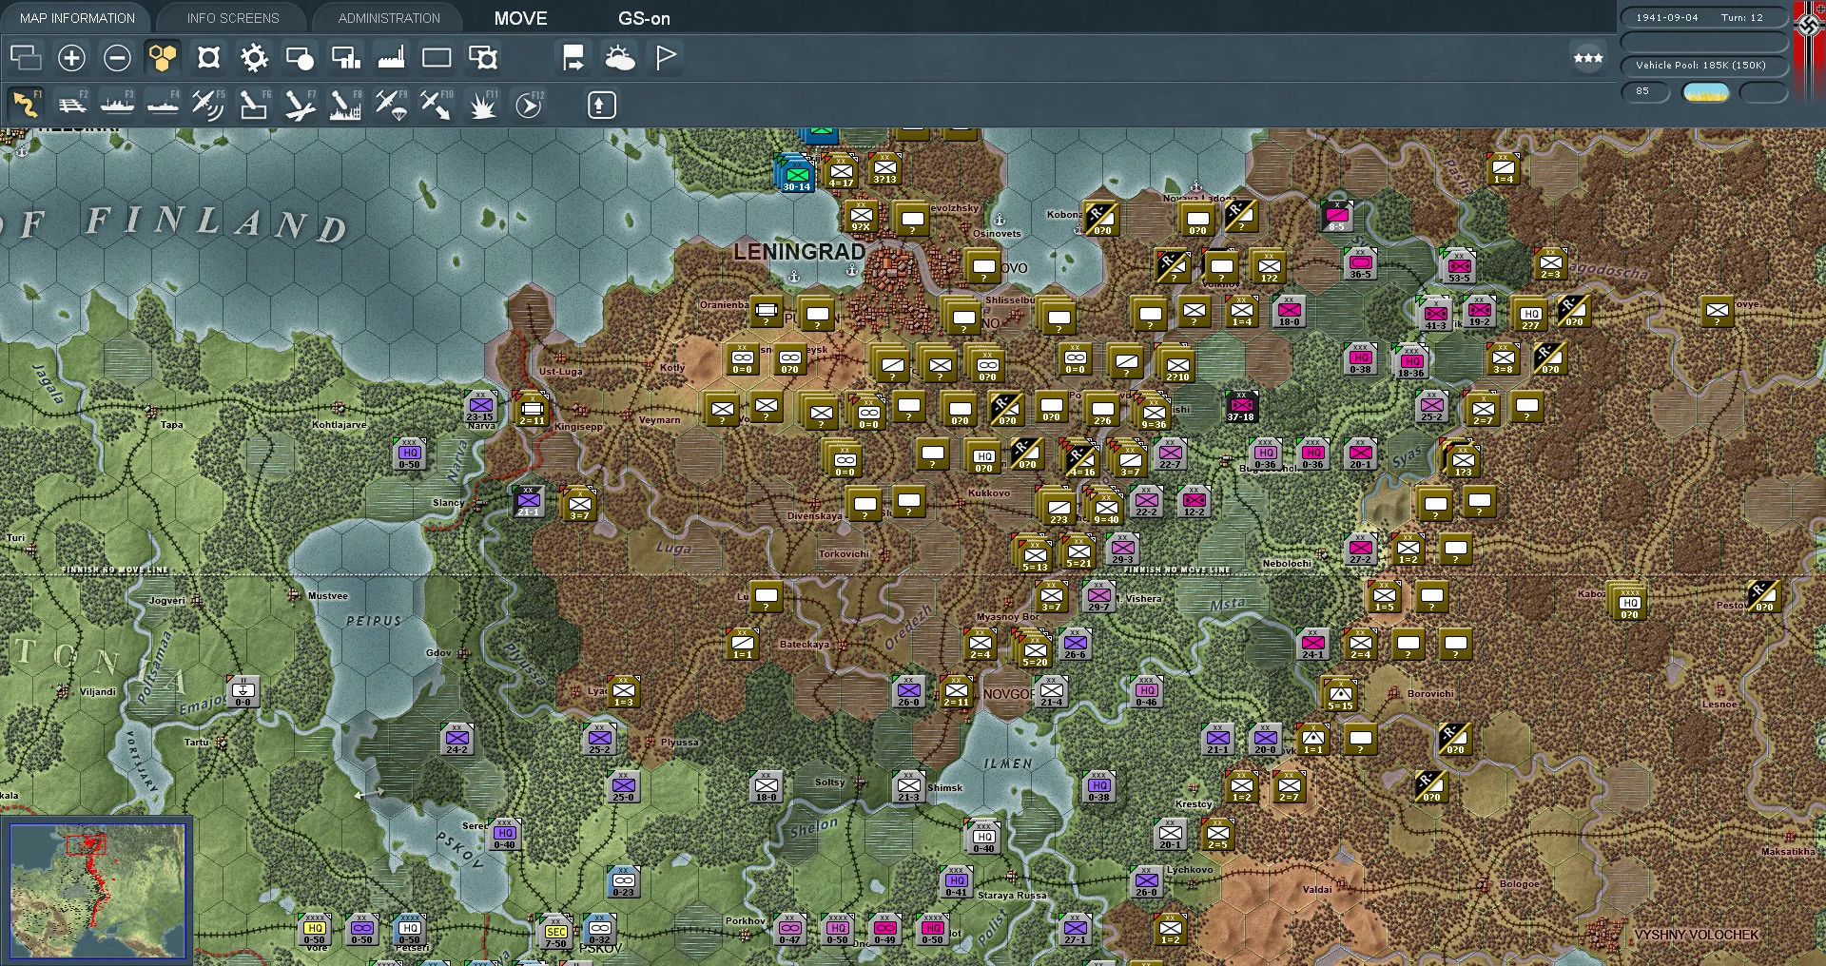Click the German flag banner

[x=1808, y=48]
